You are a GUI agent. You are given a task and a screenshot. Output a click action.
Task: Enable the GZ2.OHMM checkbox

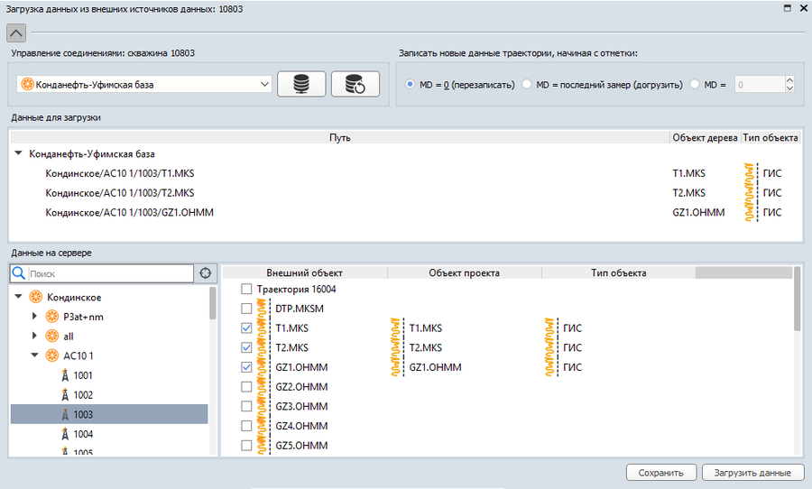246,387
